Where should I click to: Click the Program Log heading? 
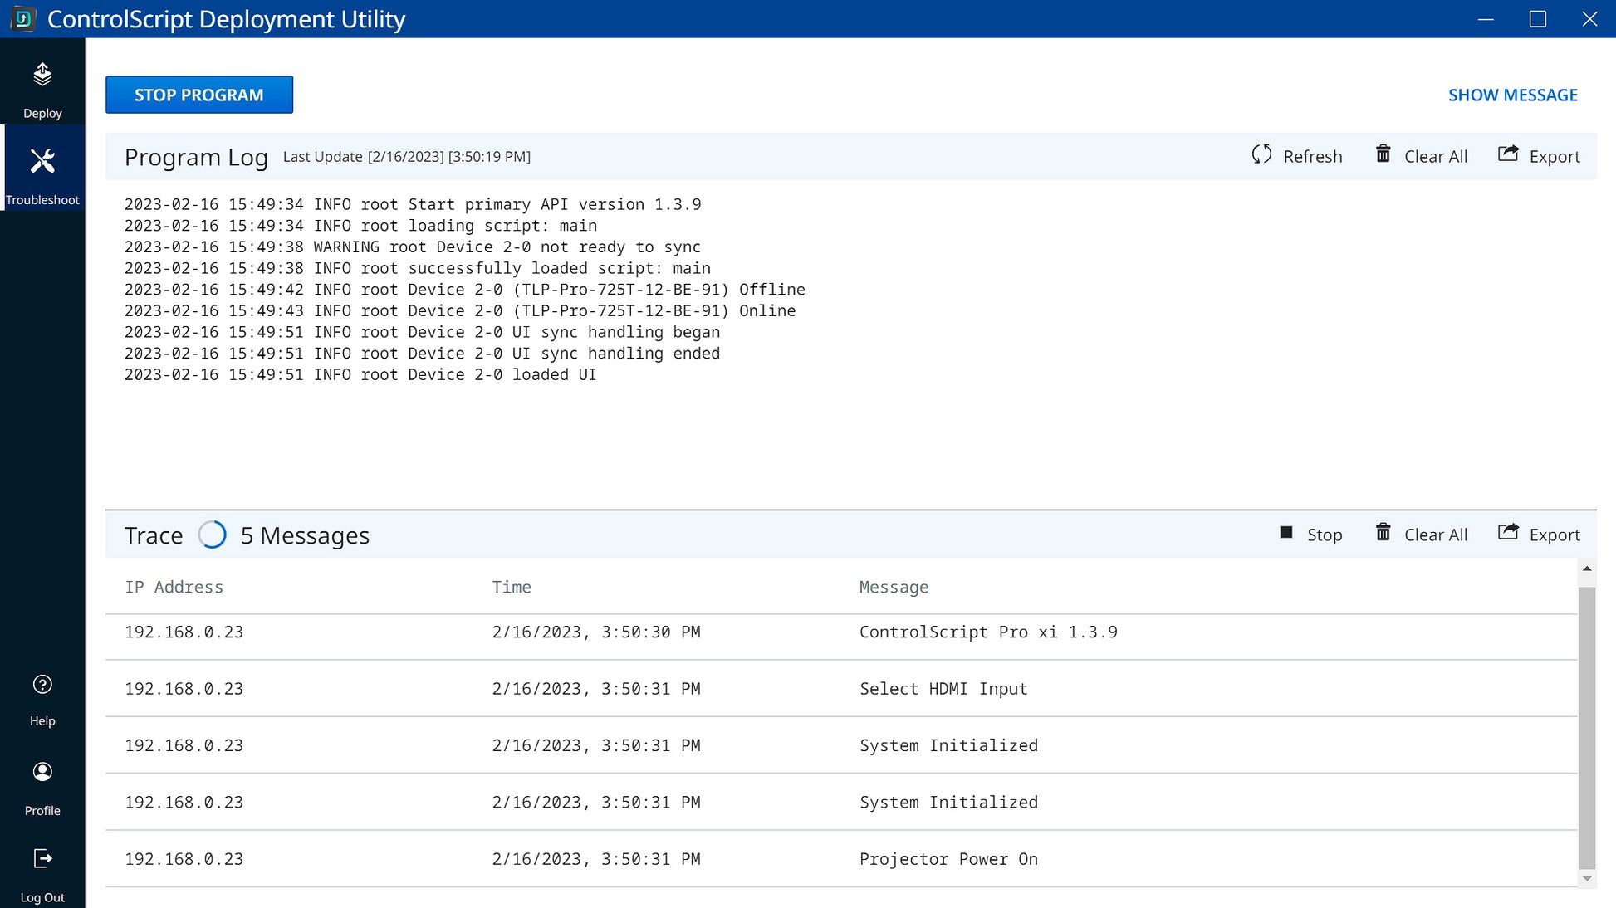[196, 158]
